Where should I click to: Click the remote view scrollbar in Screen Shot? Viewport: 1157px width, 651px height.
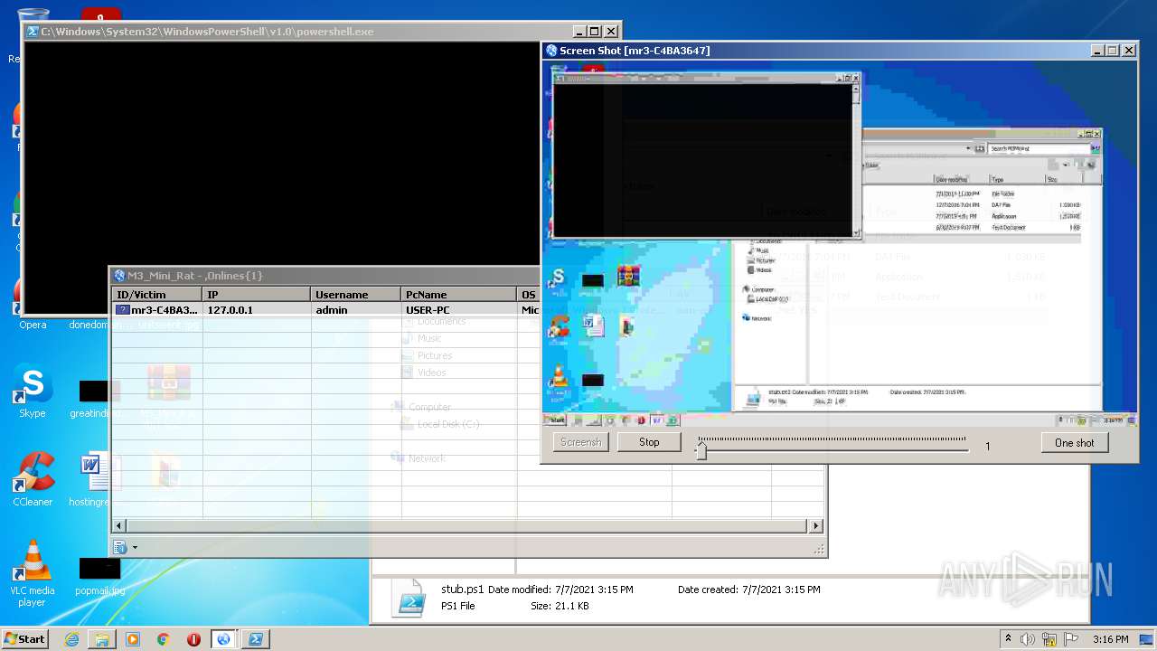(856, 160)
